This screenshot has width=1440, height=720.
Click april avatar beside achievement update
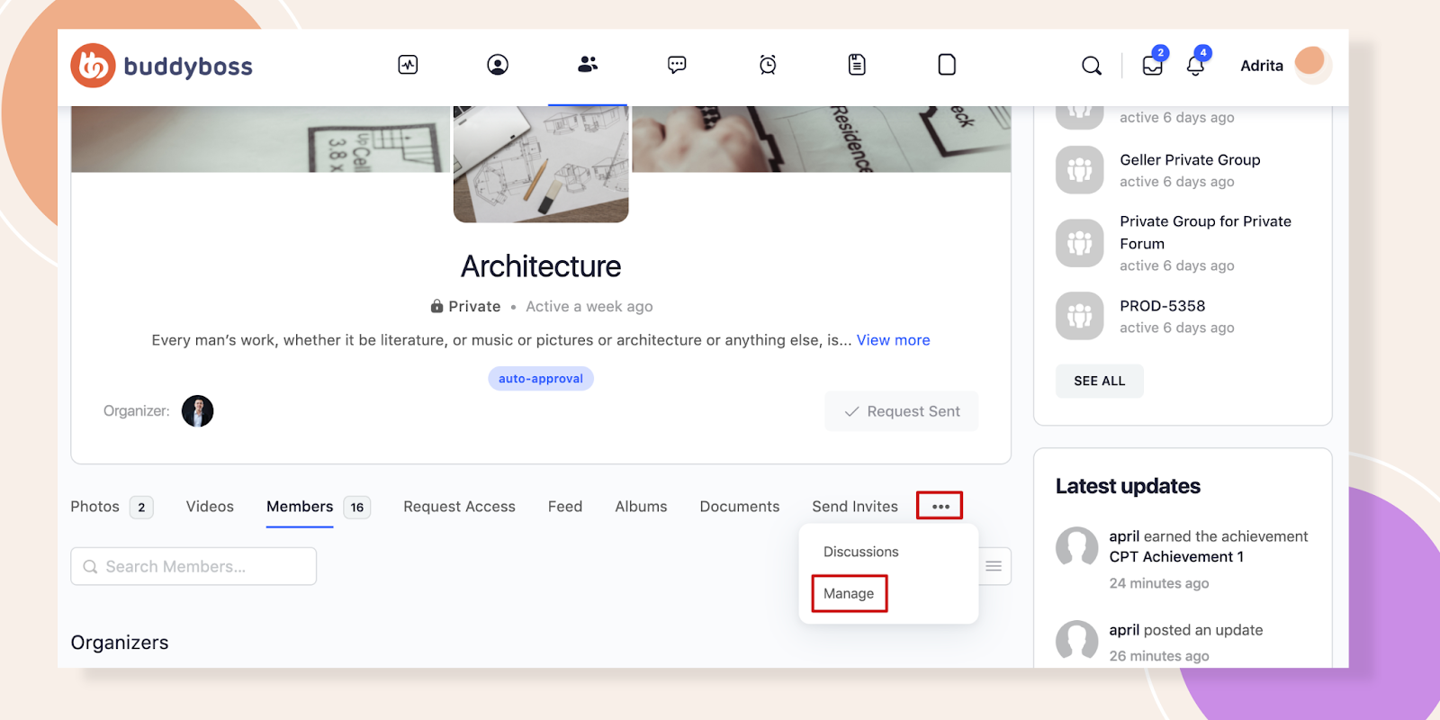click(1076, 547)
